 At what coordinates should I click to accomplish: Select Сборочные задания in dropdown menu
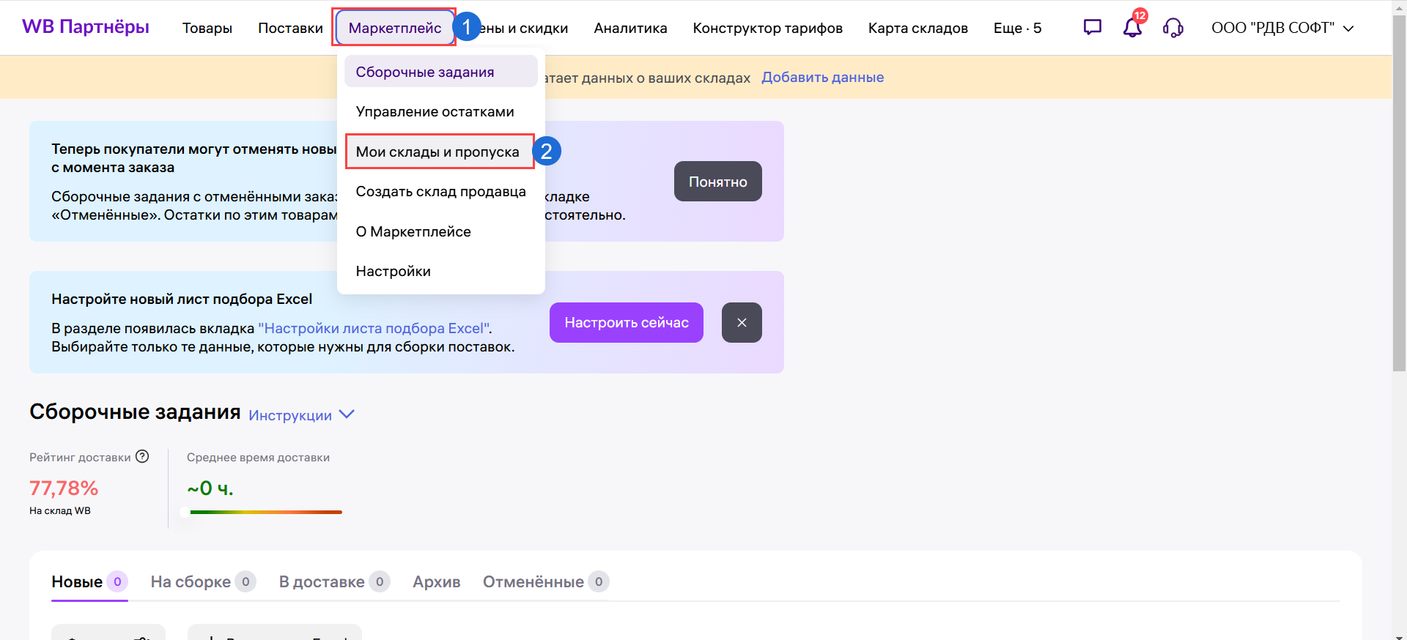click(441, 72)
